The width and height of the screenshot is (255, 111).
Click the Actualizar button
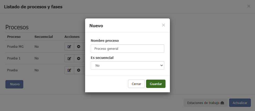click(x=240, y=103)
